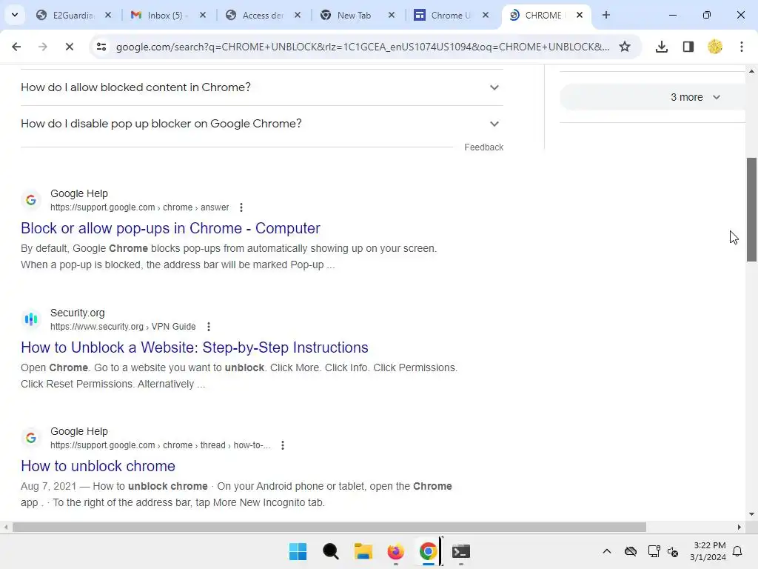
Task: Close the Inbox (5) tab
Action: [203, 15]
